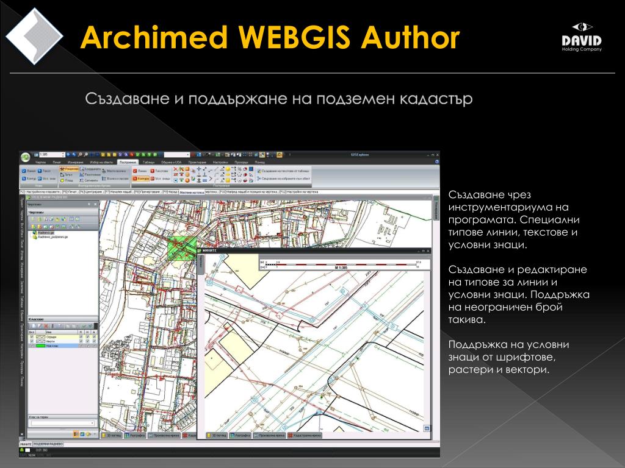Click the round green application orb button
This screenshot has width=625, height=468.
25,157
